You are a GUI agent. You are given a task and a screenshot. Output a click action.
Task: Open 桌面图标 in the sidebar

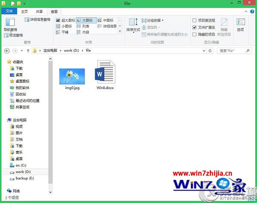pyautogui.click(x=20, y=81)
